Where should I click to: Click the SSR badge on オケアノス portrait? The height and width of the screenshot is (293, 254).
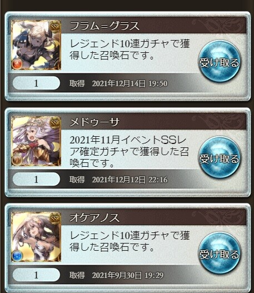(x=55, y=218)
